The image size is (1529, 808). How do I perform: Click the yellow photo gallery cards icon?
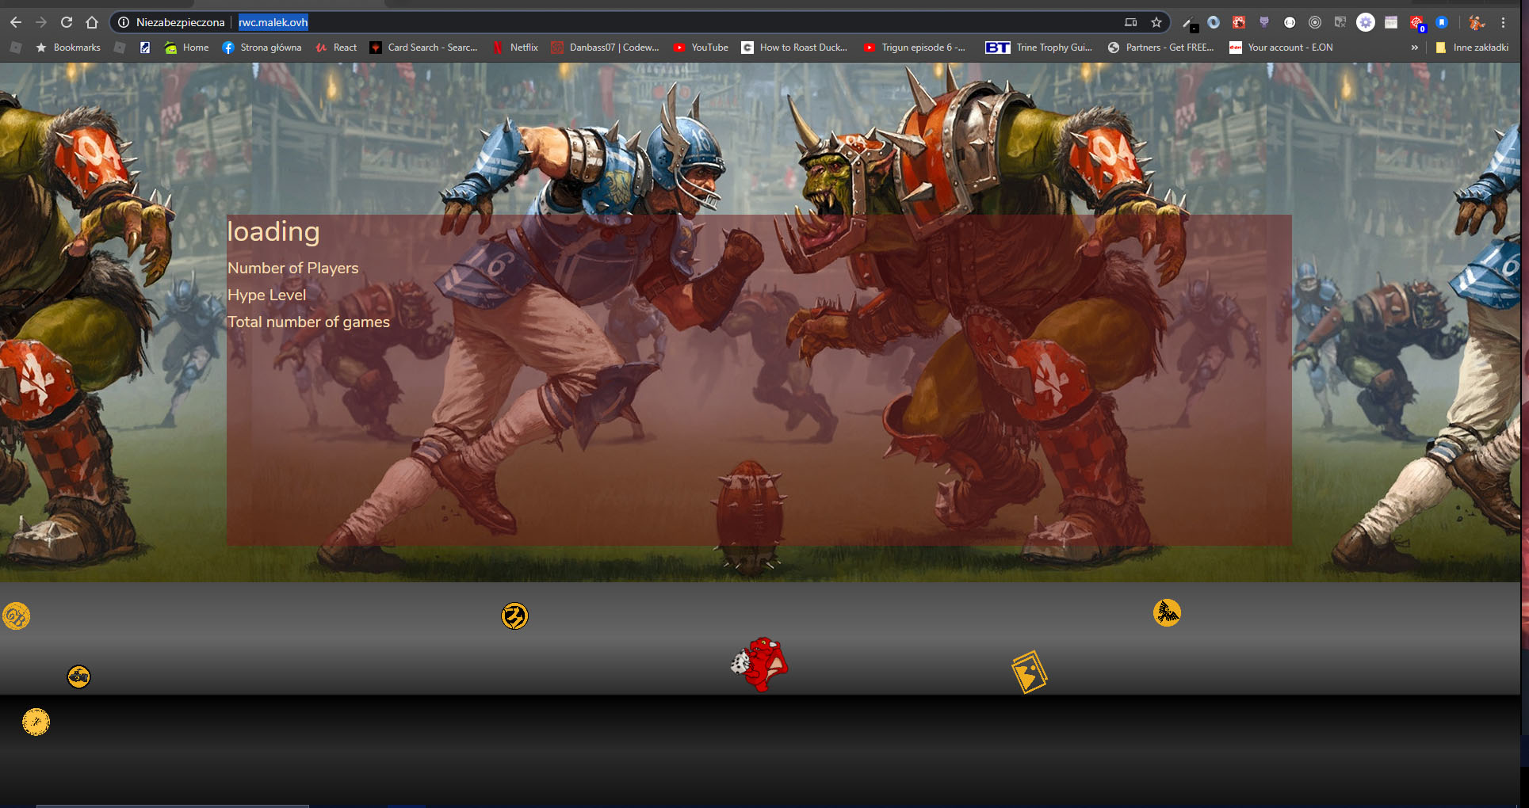point(1029,672)
